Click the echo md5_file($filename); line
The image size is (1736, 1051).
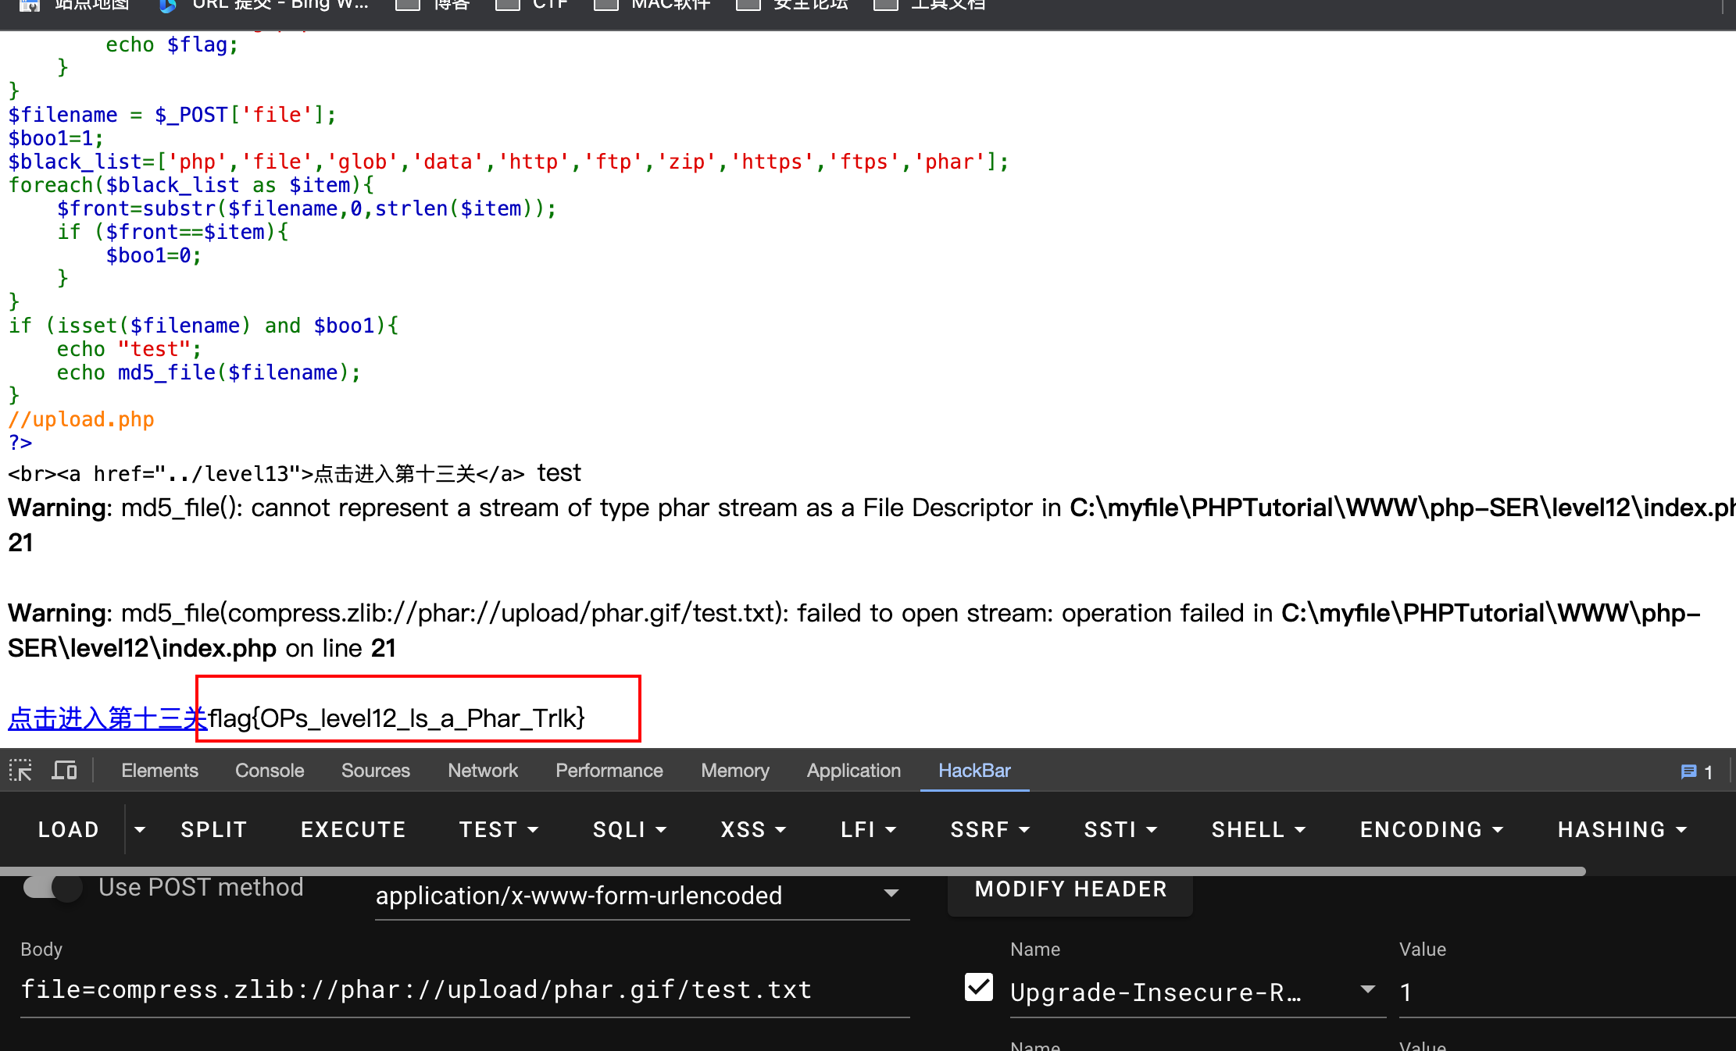209,372
